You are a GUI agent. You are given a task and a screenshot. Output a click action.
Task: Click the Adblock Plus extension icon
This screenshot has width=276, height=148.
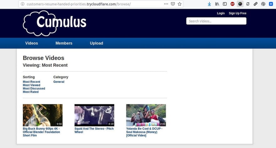click(232, 4)
